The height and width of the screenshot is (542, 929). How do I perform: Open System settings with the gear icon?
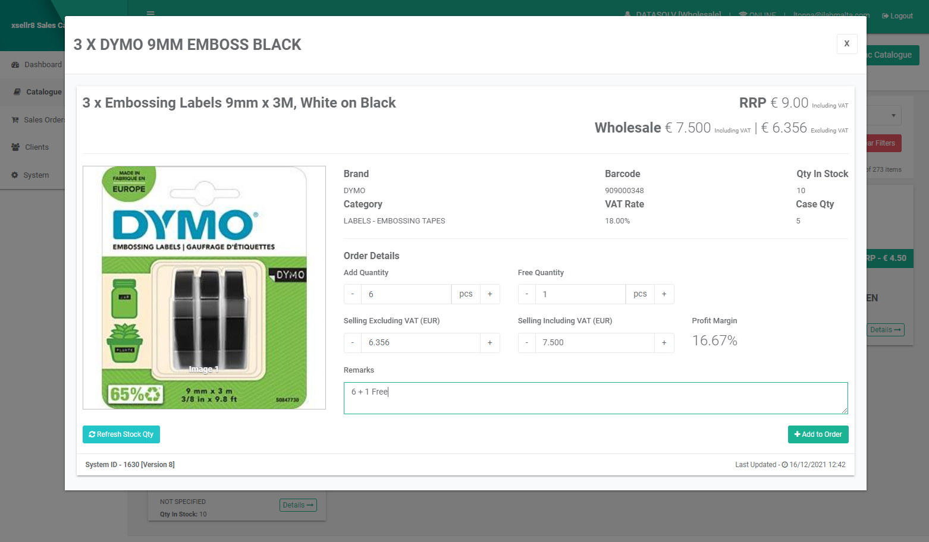coord(15,175)
